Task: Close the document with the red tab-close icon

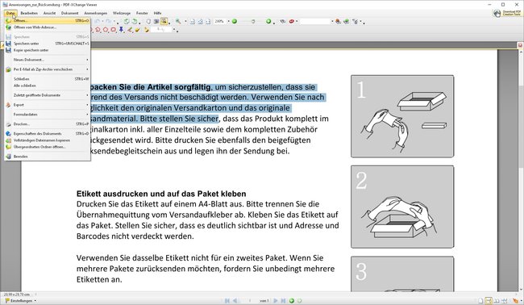Action: [520, 45]
